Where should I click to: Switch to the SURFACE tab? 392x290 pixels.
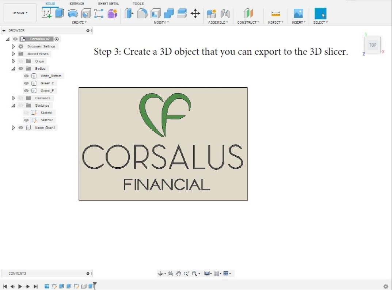[x=77, y=4]
